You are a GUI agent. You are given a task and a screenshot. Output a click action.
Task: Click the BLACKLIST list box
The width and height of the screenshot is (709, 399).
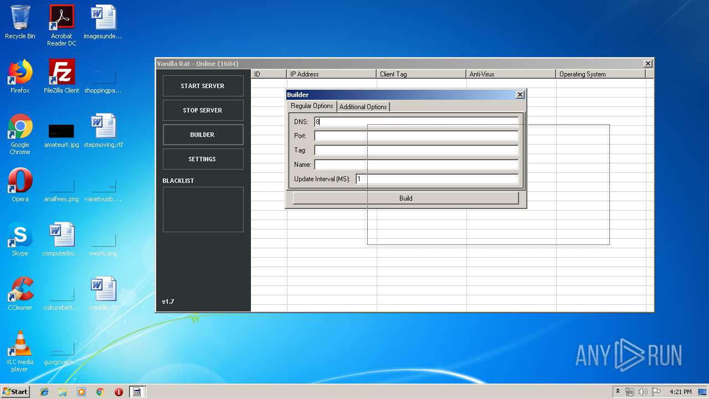[x=203, y=209]
